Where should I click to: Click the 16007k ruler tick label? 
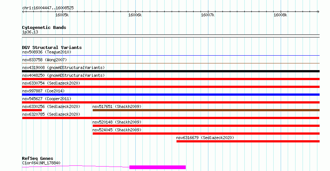(208, 15)
